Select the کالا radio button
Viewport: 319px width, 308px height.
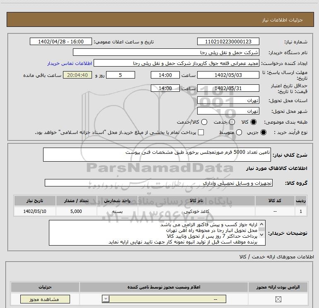(254, 122)
